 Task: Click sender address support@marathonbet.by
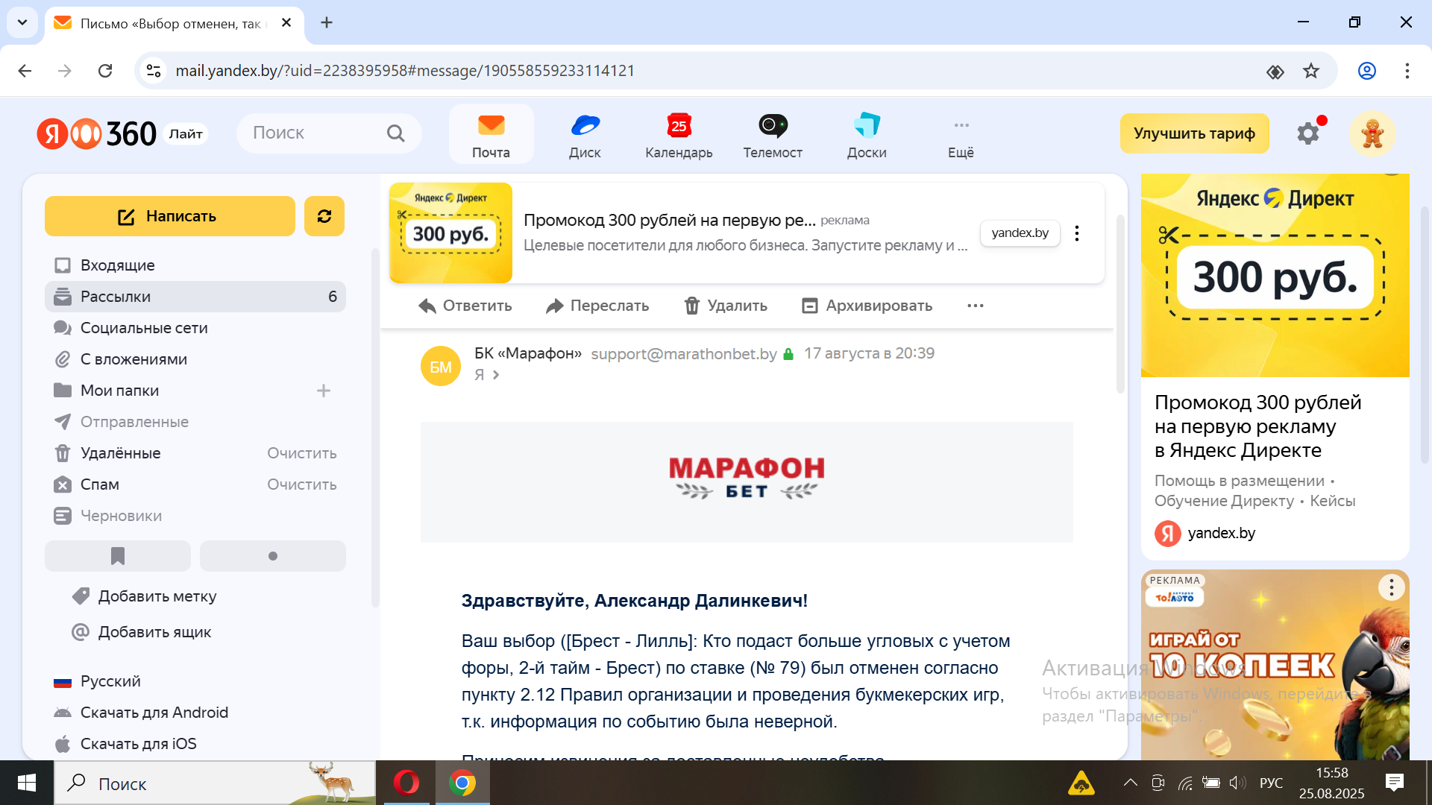pyautogui.click(x=684, y=353)
